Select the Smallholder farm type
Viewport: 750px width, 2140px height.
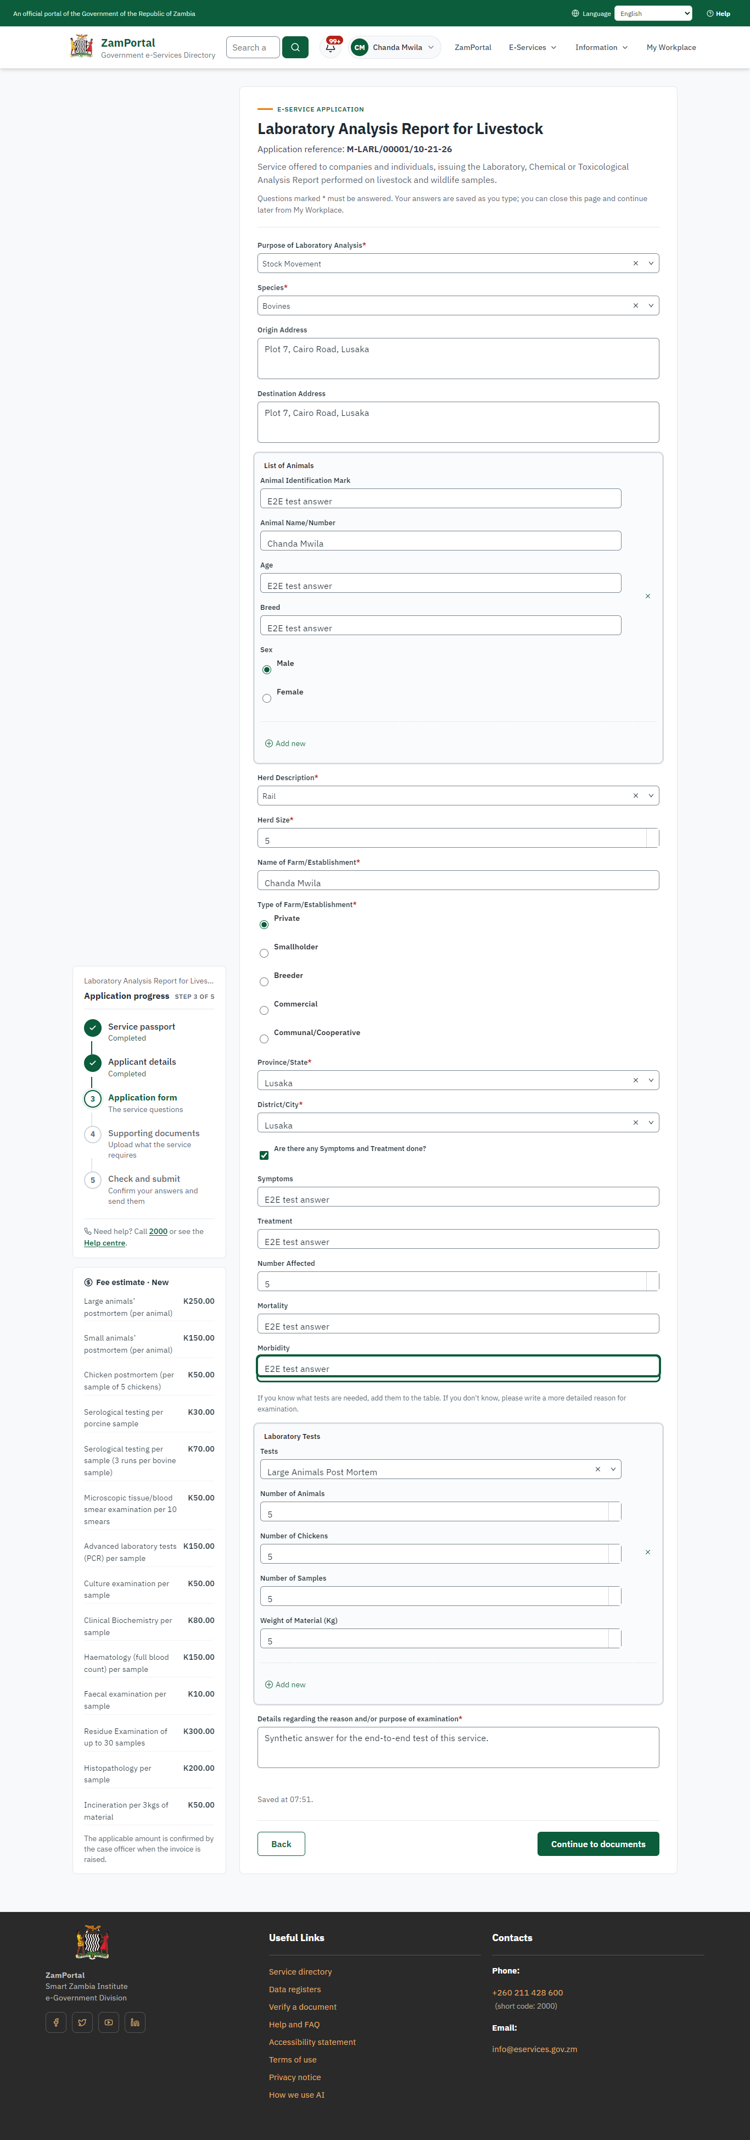point(264,953)
